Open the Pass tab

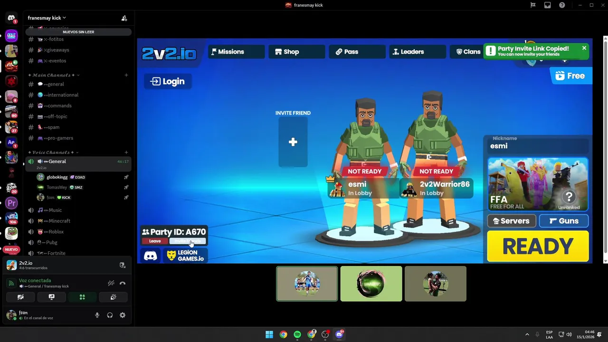(x=357, y=52)
